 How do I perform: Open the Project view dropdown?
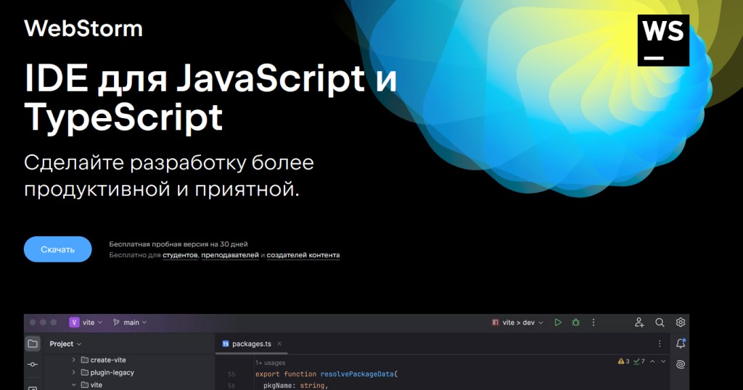pyautogui.click(x=65, y=344)
